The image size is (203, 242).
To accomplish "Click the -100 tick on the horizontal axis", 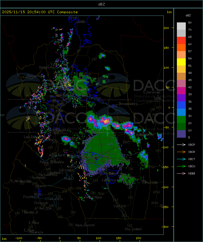I will point(19,238).
